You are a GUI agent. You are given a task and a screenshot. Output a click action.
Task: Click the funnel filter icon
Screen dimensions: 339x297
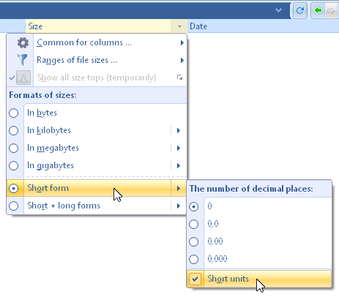tap(22, 60)
